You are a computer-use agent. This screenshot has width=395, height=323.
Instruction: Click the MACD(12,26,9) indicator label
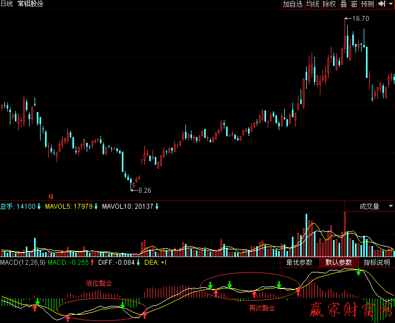(22, 263)
